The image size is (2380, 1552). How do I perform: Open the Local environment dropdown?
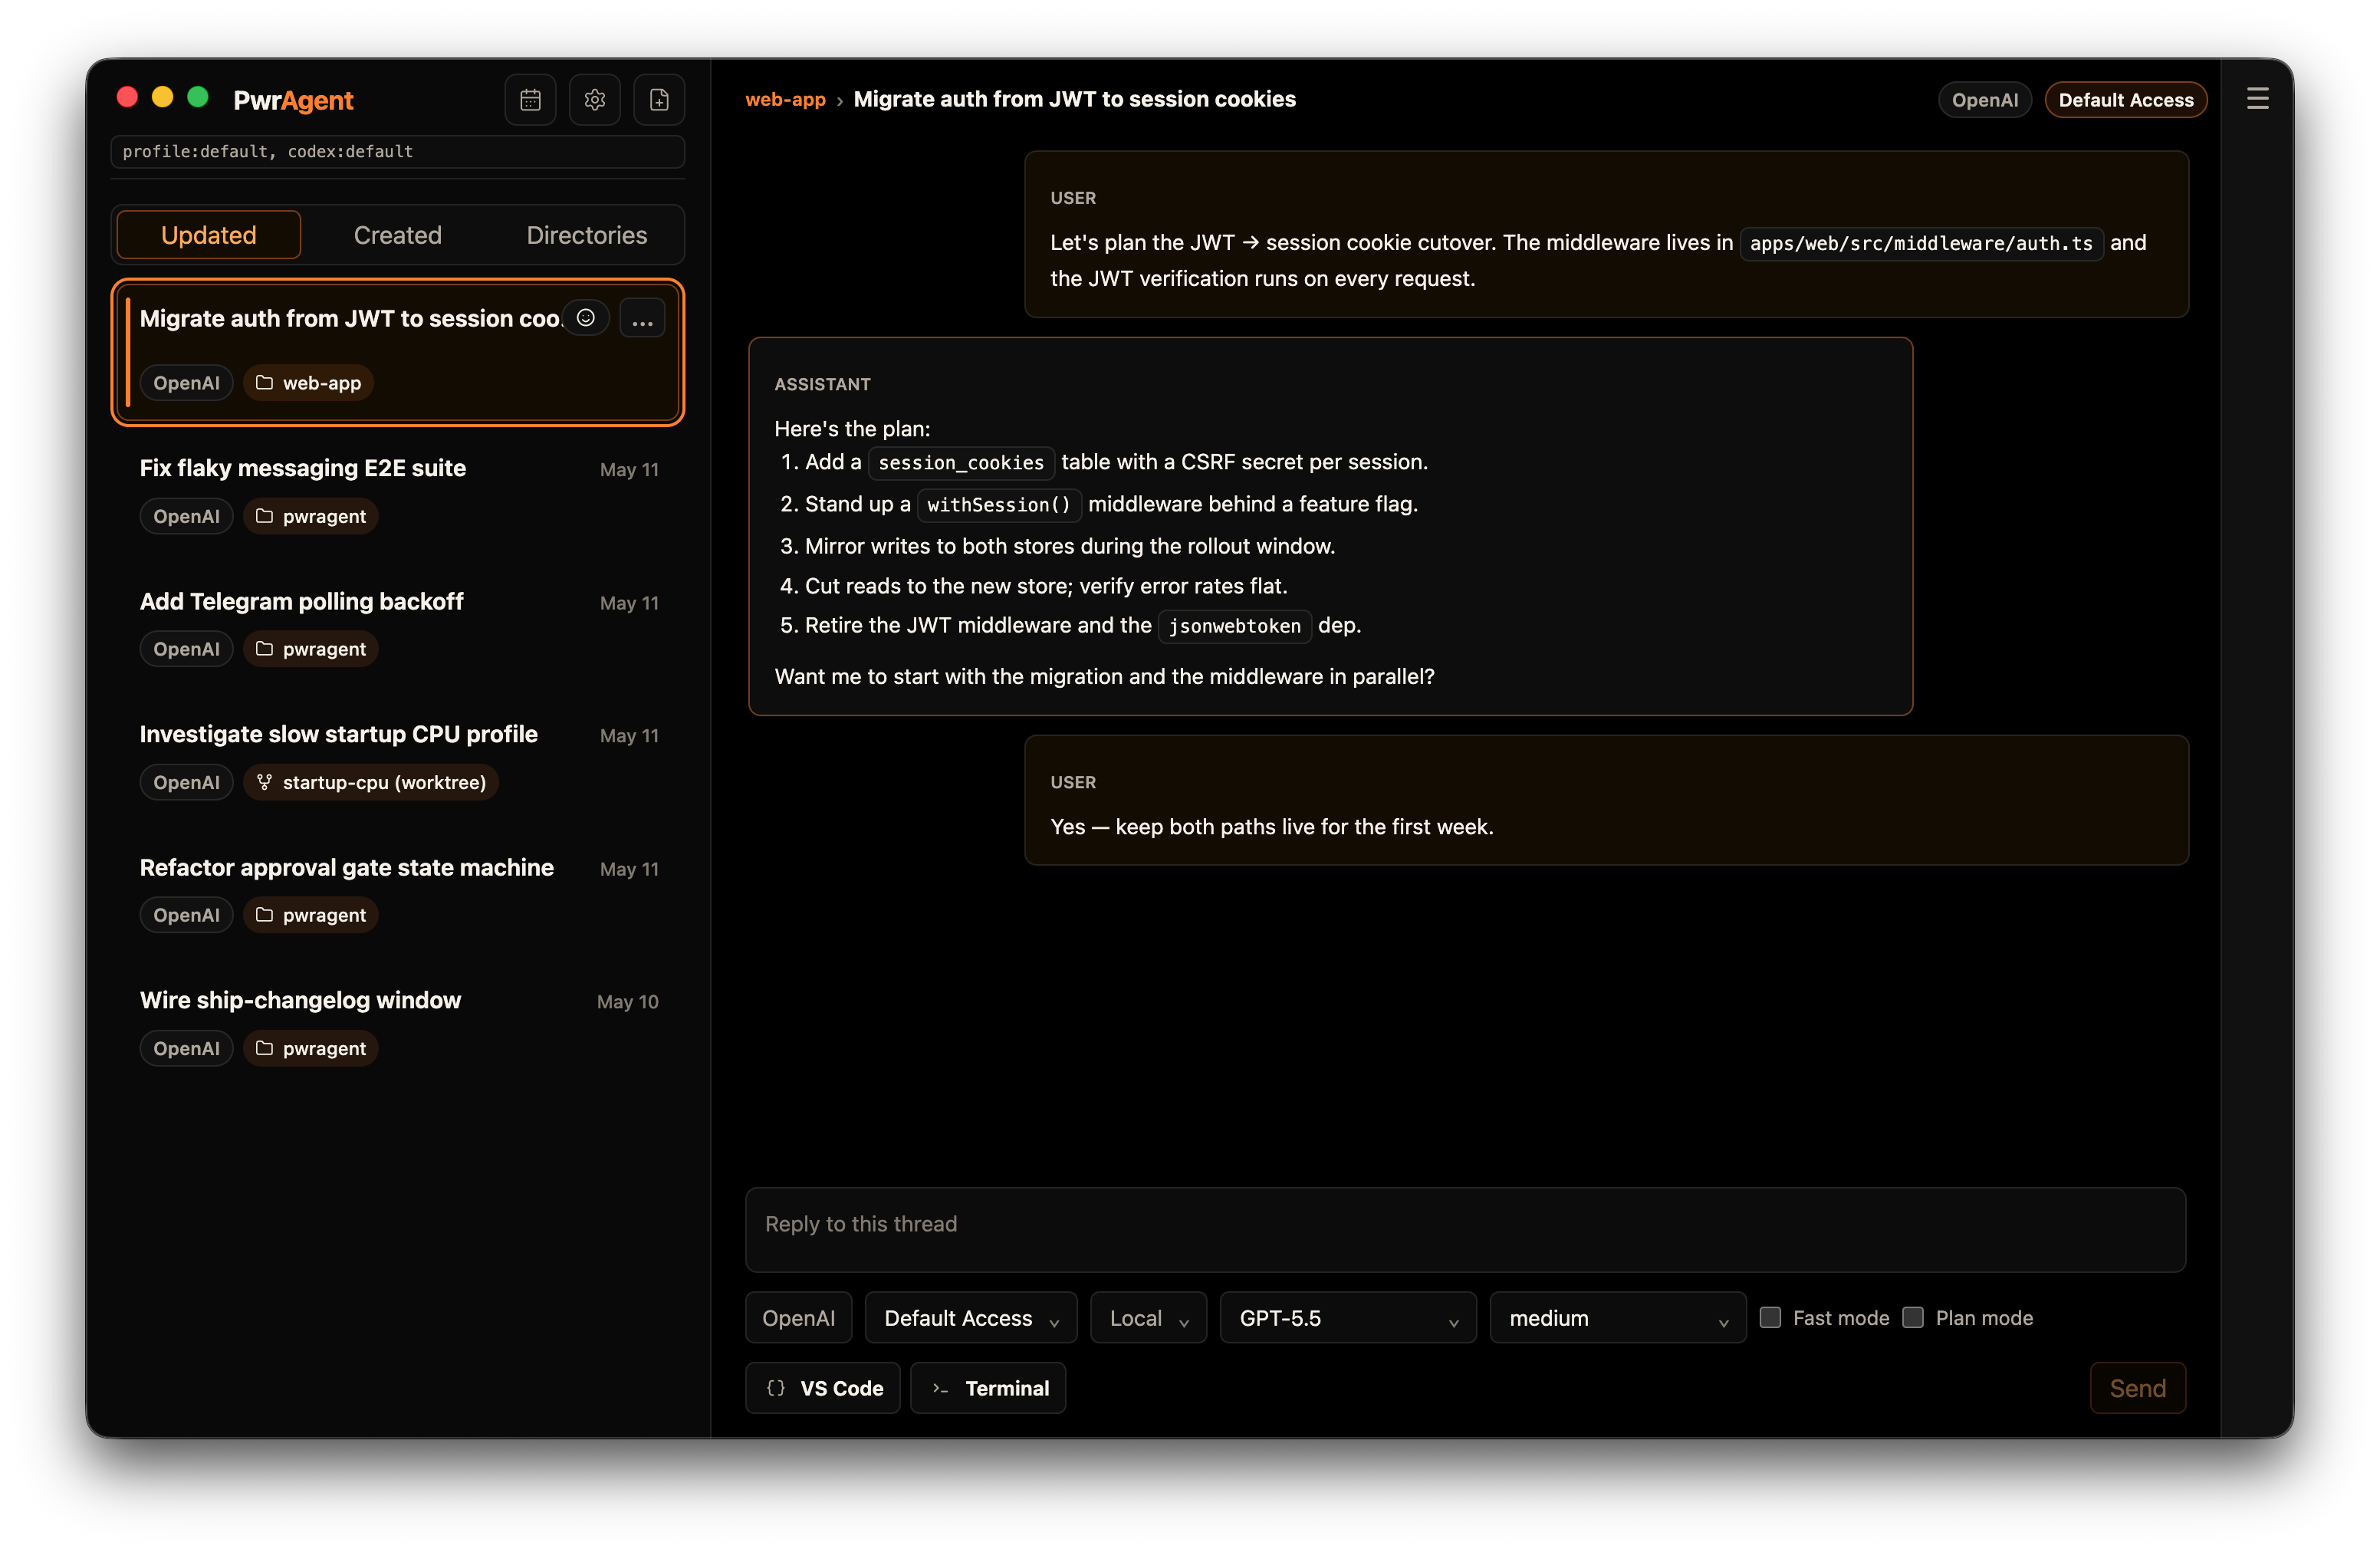point(1148,1318)
